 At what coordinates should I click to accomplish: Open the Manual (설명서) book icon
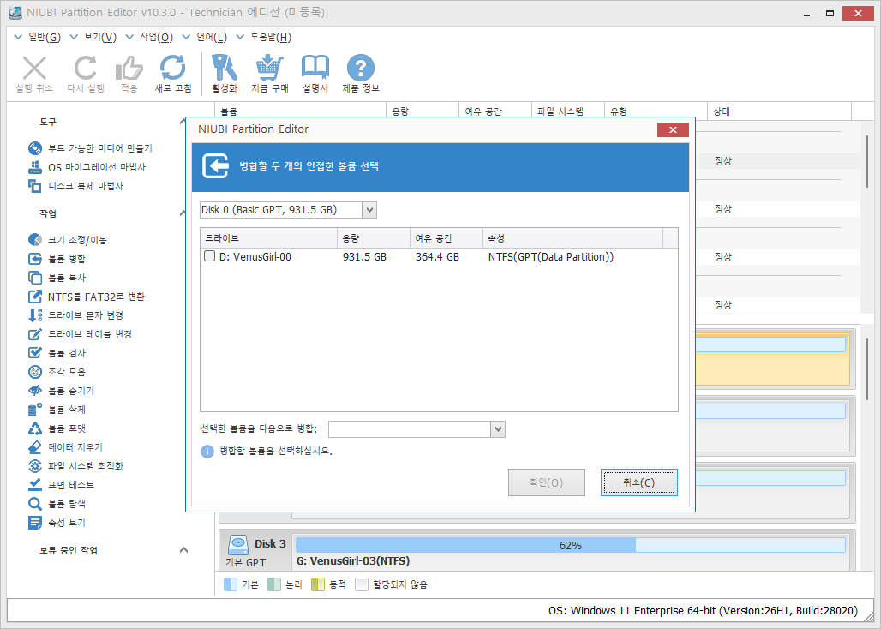click(315, 69)
